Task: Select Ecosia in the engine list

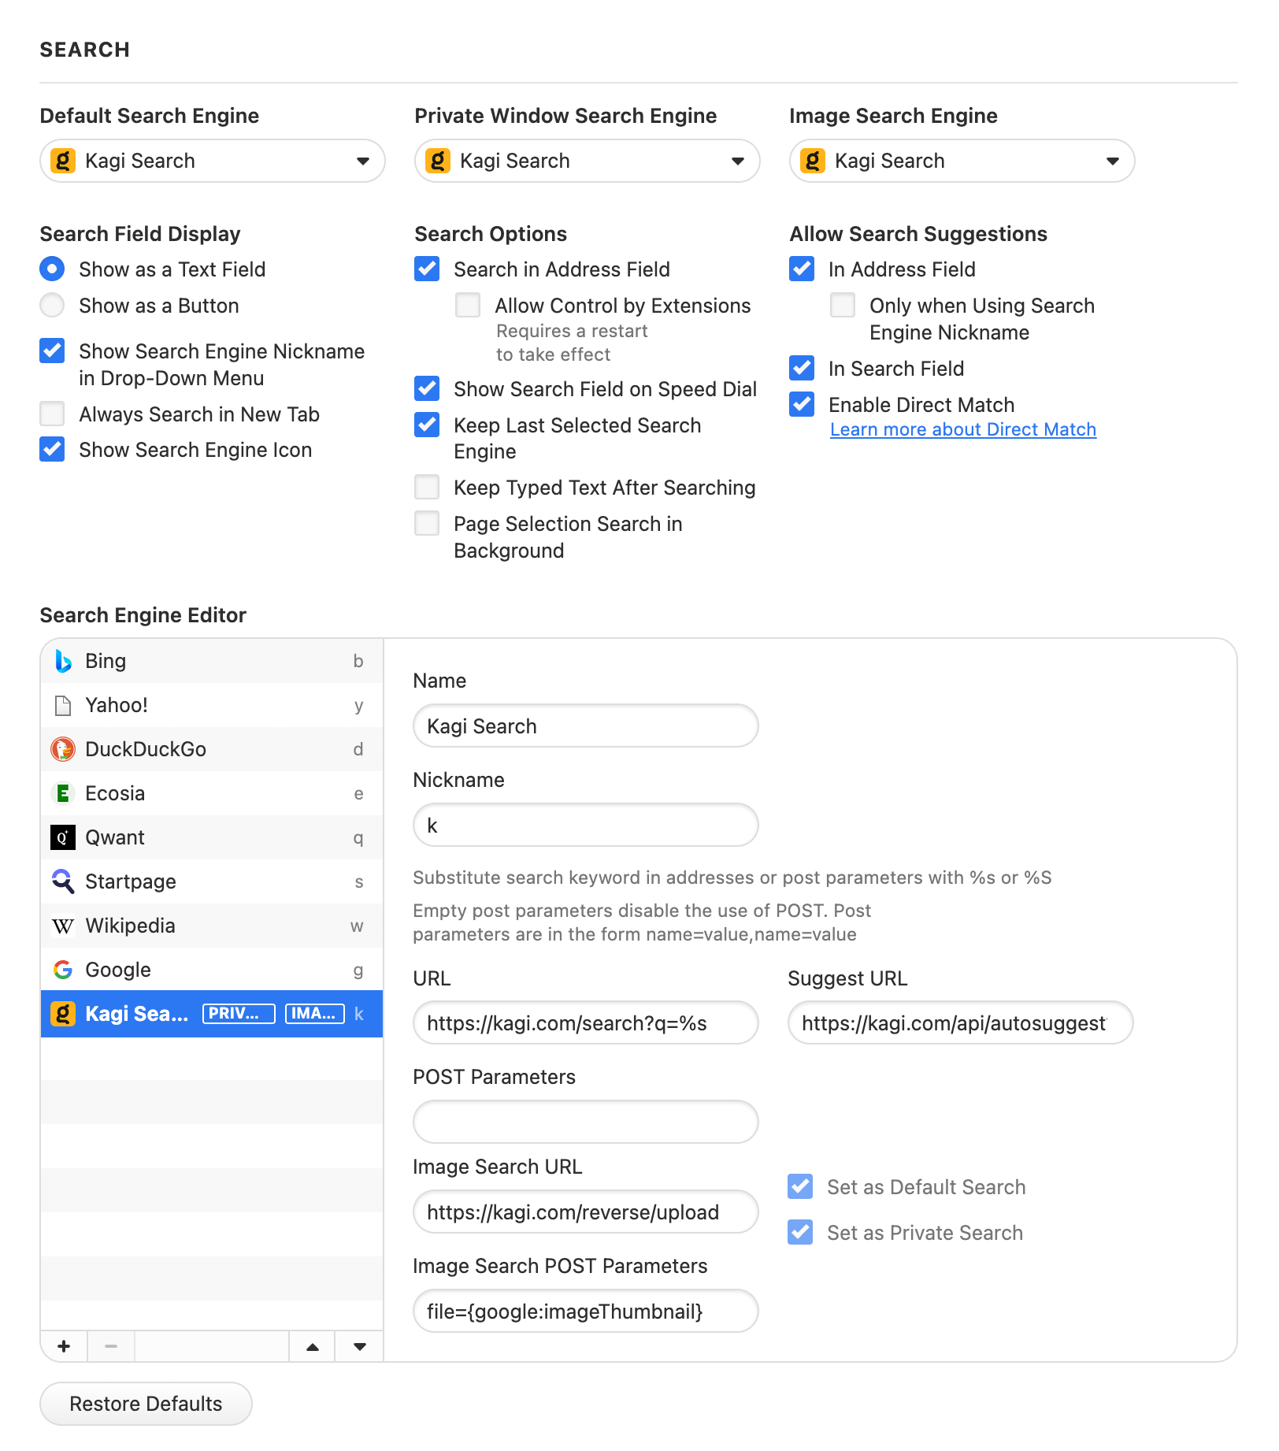Action: point(212,793)
